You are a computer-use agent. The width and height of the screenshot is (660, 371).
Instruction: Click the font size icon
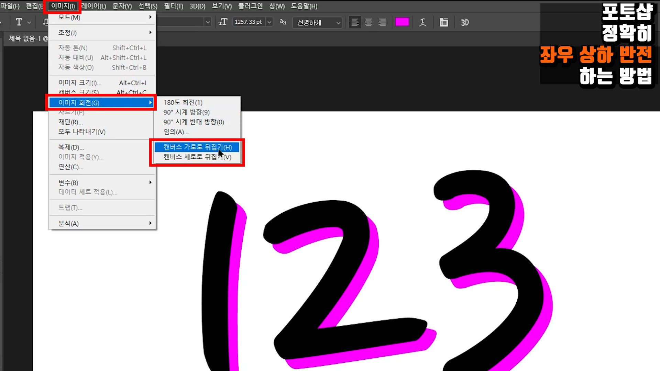223,22
